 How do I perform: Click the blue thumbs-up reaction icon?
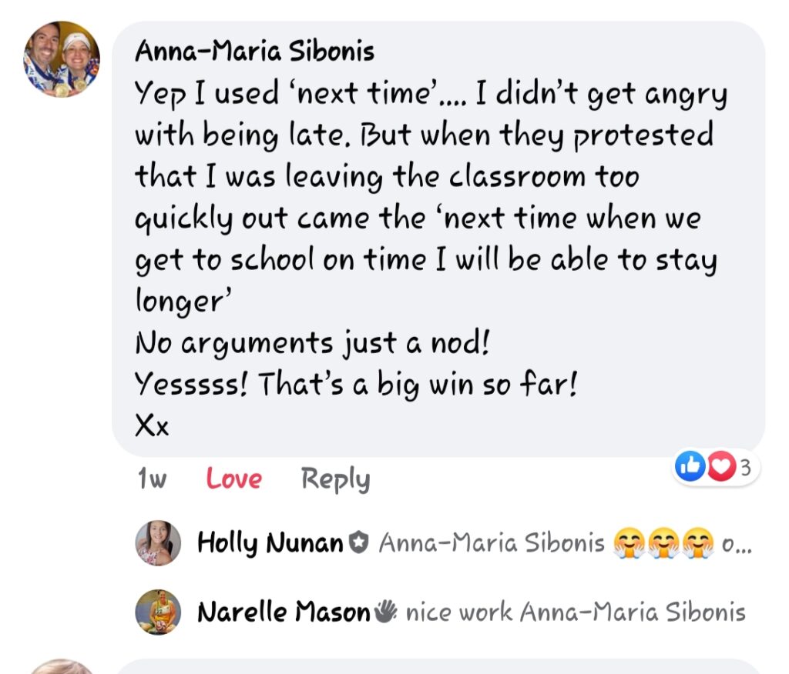(x=688, y=467)
